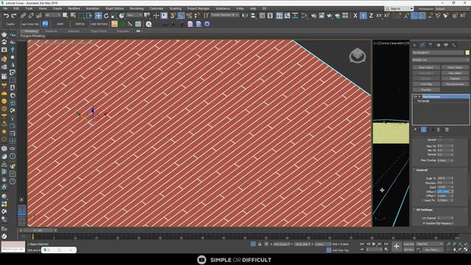Screen dimensions: 471x265
Task: Click the Mesh Select modifier button
Action: click(426, 68)
